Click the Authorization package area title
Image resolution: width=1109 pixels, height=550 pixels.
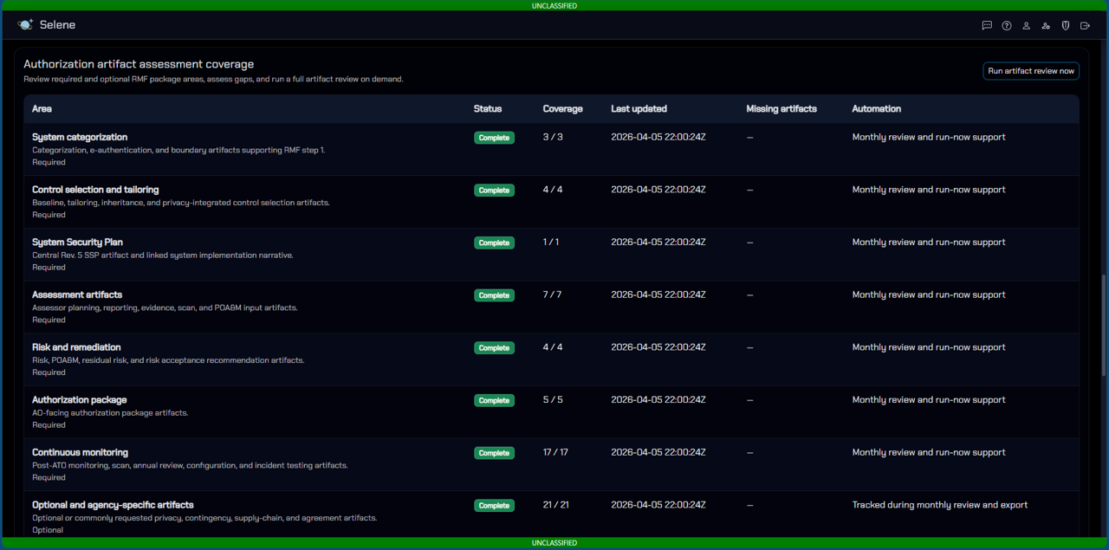(x=80, y=400)
